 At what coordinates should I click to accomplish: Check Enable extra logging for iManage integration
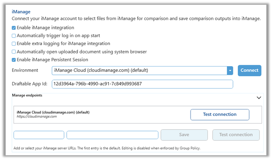tap(14, 44)
